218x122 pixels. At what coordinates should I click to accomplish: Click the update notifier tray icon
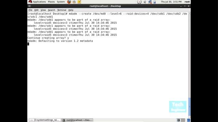(139, 2)
